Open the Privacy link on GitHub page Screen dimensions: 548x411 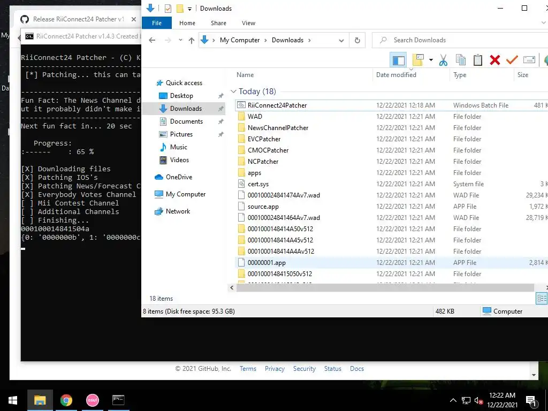click(x=275, y=369)
